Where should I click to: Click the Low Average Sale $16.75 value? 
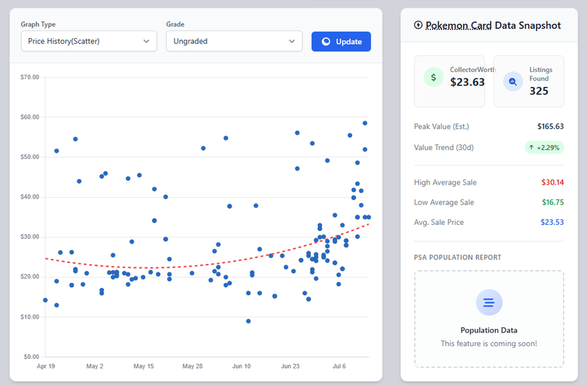coord(553,202)
